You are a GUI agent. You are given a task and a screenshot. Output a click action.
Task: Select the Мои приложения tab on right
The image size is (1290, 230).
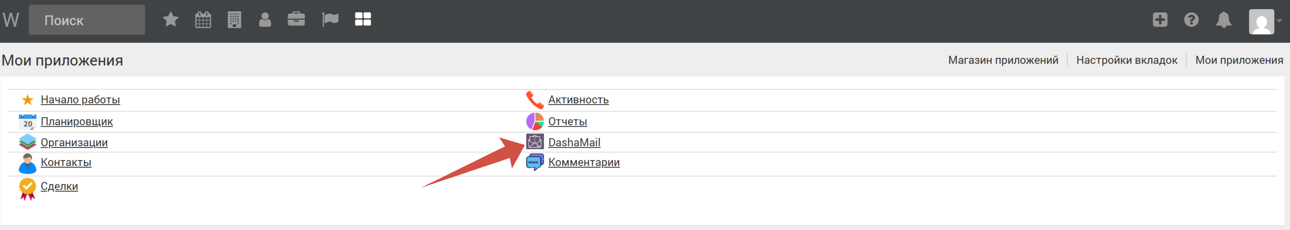(1239, 60)
